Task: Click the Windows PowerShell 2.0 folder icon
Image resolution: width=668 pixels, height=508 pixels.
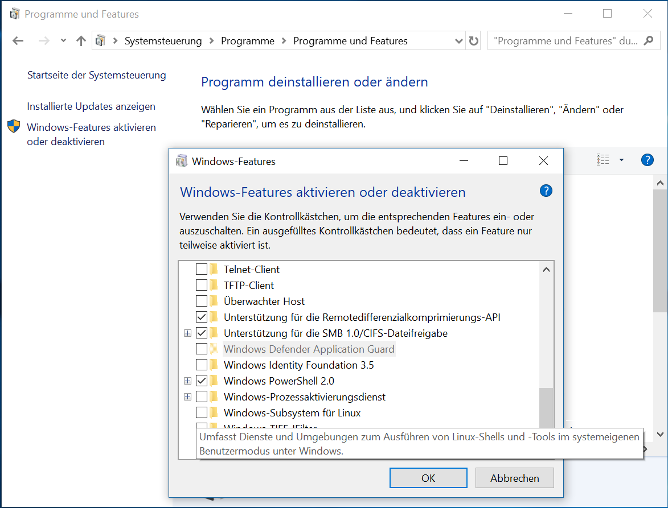Action: [214, 381]
